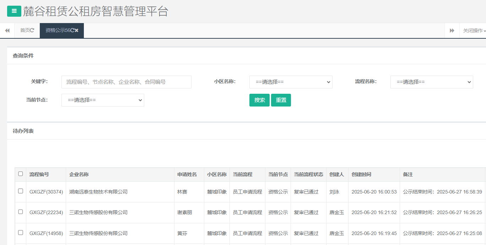Image resolution: width=486 pixels, height=245 pixels.
Task: Tick the checkbox for GXGZF(14958)
Action: tap(21, 233)
